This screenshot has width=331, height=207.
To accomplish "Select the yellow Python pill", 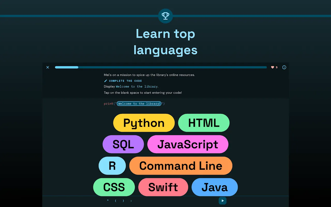I will (144, 123).
